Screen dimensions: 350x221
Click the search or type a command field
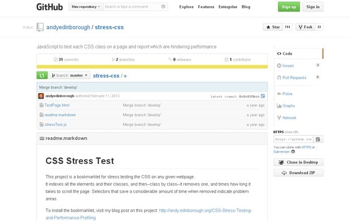pos(131,7)
